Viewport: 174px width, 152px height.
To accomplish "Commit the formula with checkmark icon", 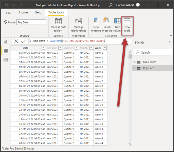I will (x=23, y=41).
